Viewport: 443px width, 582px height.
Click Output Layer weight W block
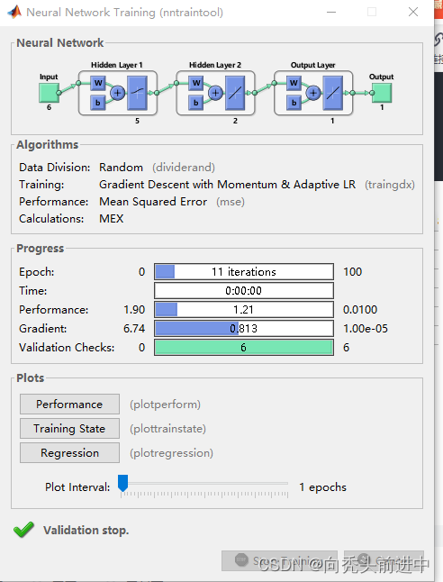tap(294, 83)
